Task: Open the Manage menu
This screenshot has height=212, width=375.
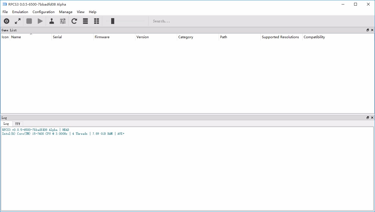Action: 66,12
